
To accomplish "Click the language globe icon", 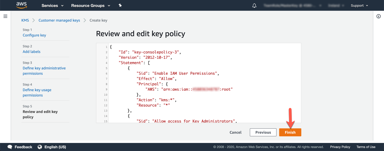I will (x=40, y=147).
